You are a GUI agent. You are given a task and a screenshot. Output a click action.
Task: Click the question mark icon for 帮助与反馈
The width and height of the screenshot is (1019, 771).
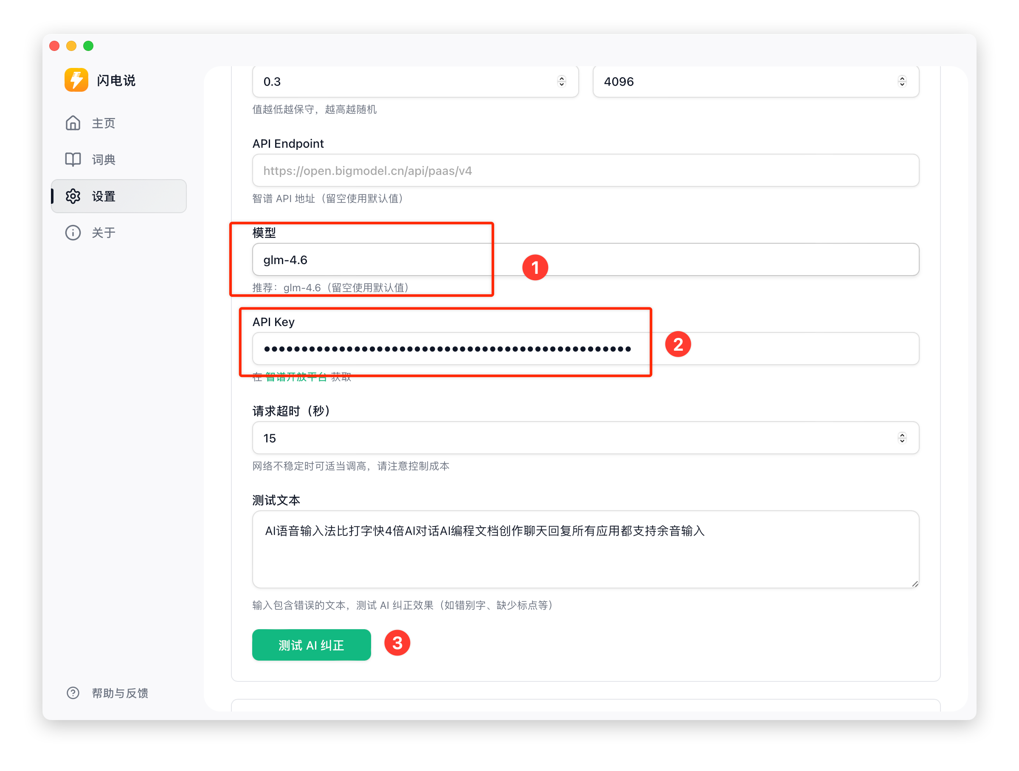[x=73, y=693]
